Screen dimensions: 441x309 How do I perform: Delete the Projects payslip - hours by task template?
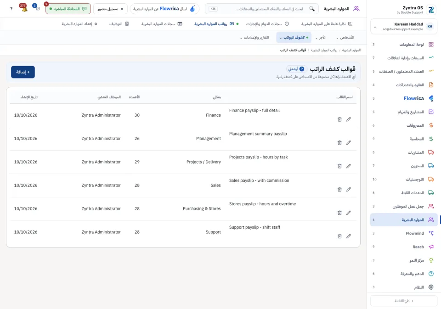tap(339, 166)
